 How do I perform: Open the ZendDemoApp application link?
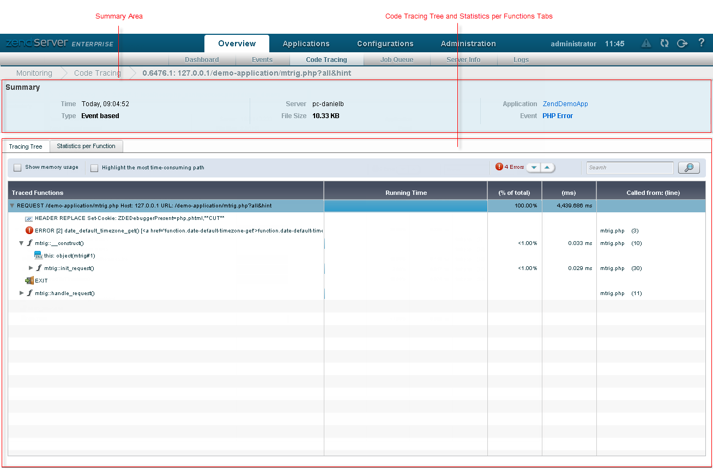[x=565, y=104]
